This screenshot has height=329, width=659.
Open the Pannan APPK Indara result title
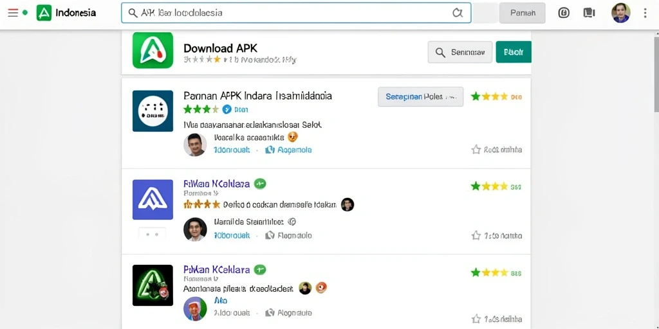pos(257,96)
